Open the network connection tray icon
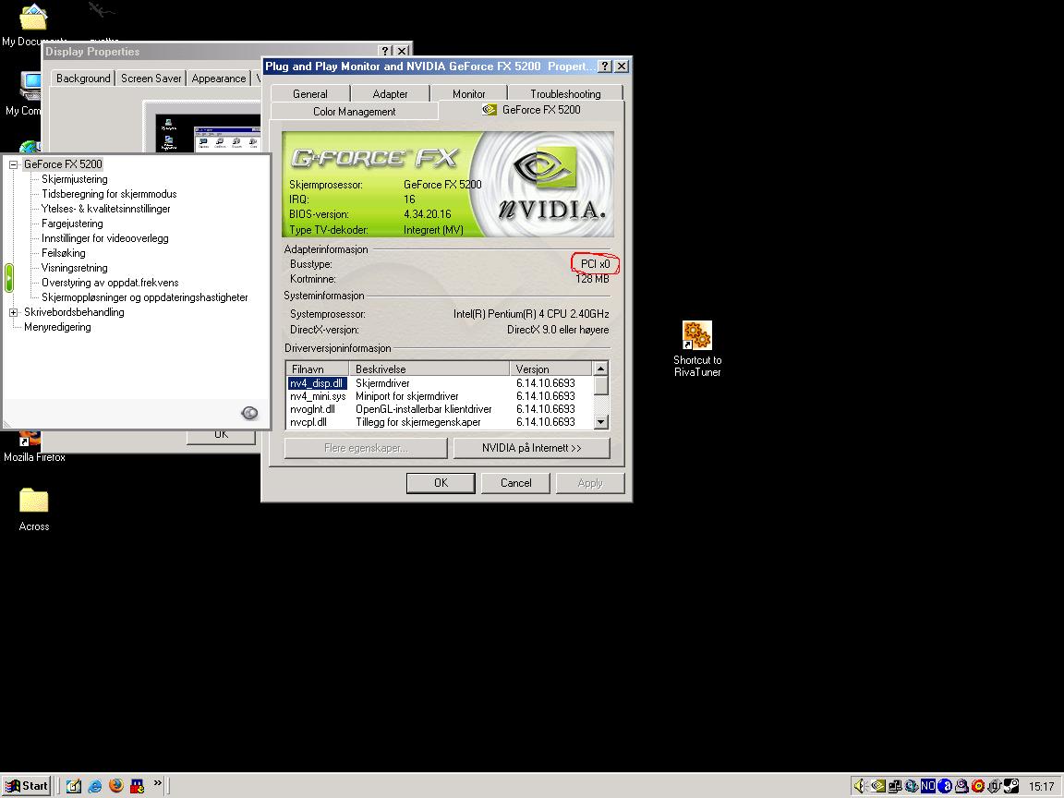The width and height of the screenshot is (1064, 798). pos(895,786)
